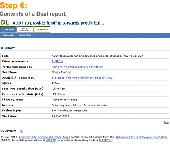Open the AB-007 drug link

pos(51,140)
